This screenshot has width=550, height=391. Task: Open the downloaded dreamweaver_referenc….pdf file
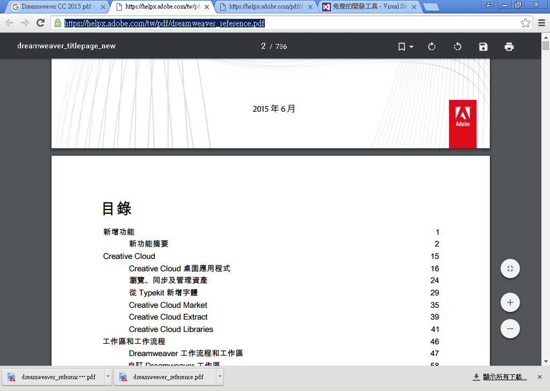click(x=53, y=377)
